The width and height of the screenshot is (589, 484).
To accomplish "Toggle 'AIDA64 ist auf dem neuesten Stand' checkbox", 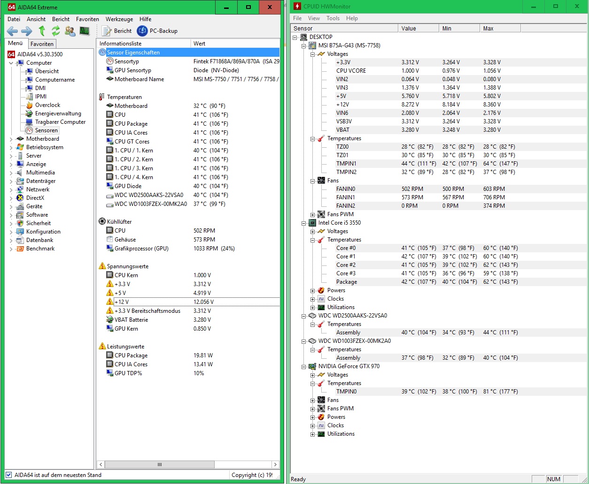I will point(9,475).
